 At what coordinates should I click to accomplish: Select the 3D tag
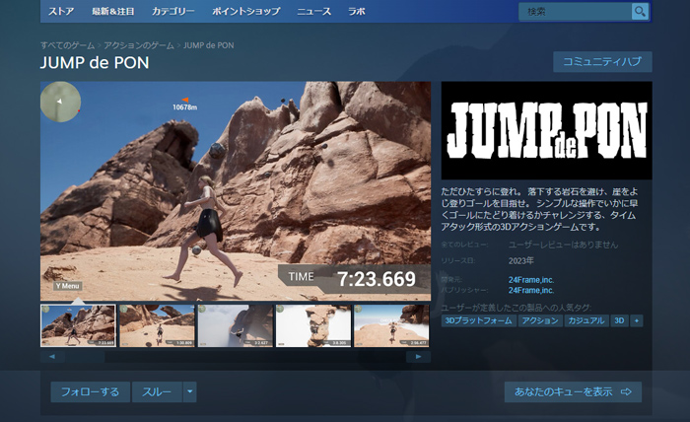[619, 320]
